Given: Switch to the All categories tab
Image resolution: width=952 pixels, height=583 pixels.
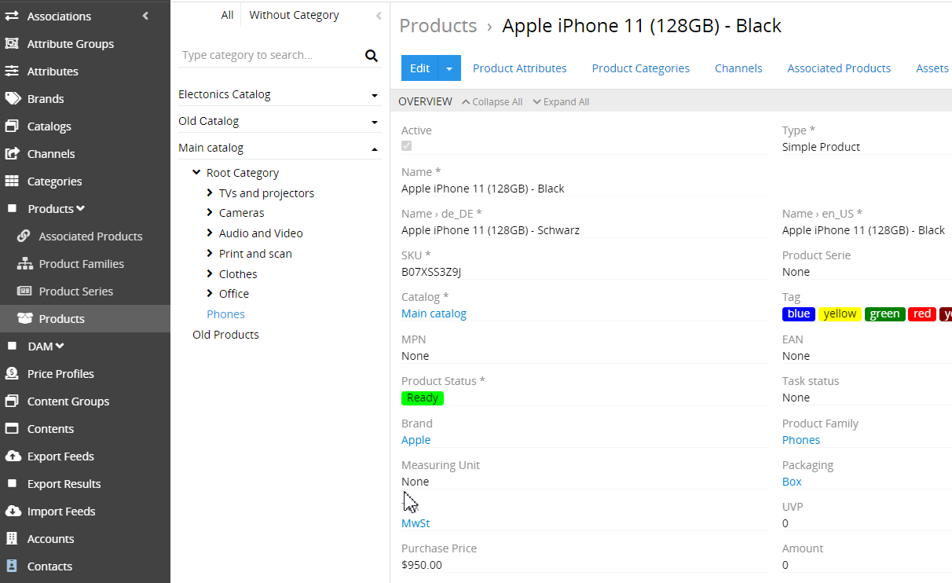Looking at the screenshot, I should pos(227,15).
